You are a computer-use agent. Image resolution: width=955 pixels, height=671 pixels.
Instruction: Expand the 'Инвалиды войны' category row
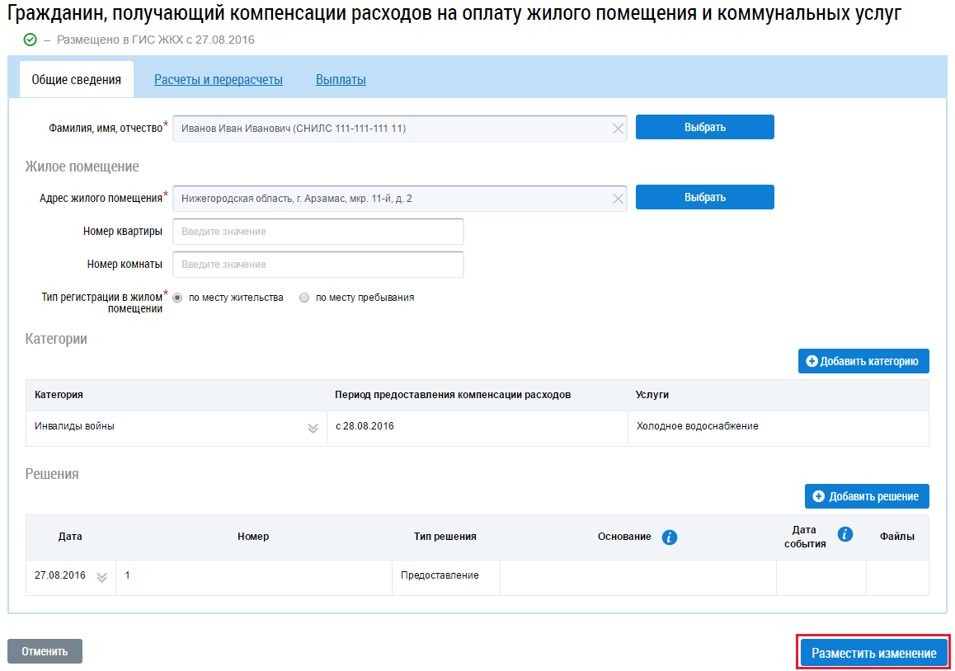point(313,428)
